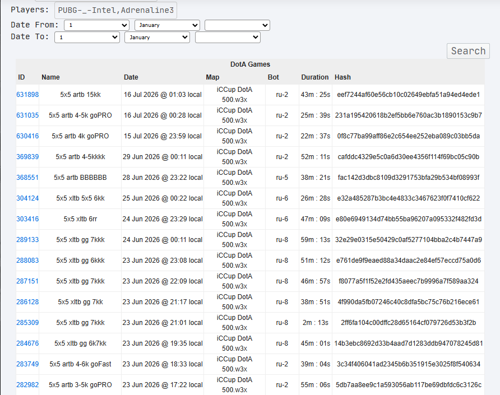Open the Date To month dropdown
This screenshot has width=500, height=395.
157,38
